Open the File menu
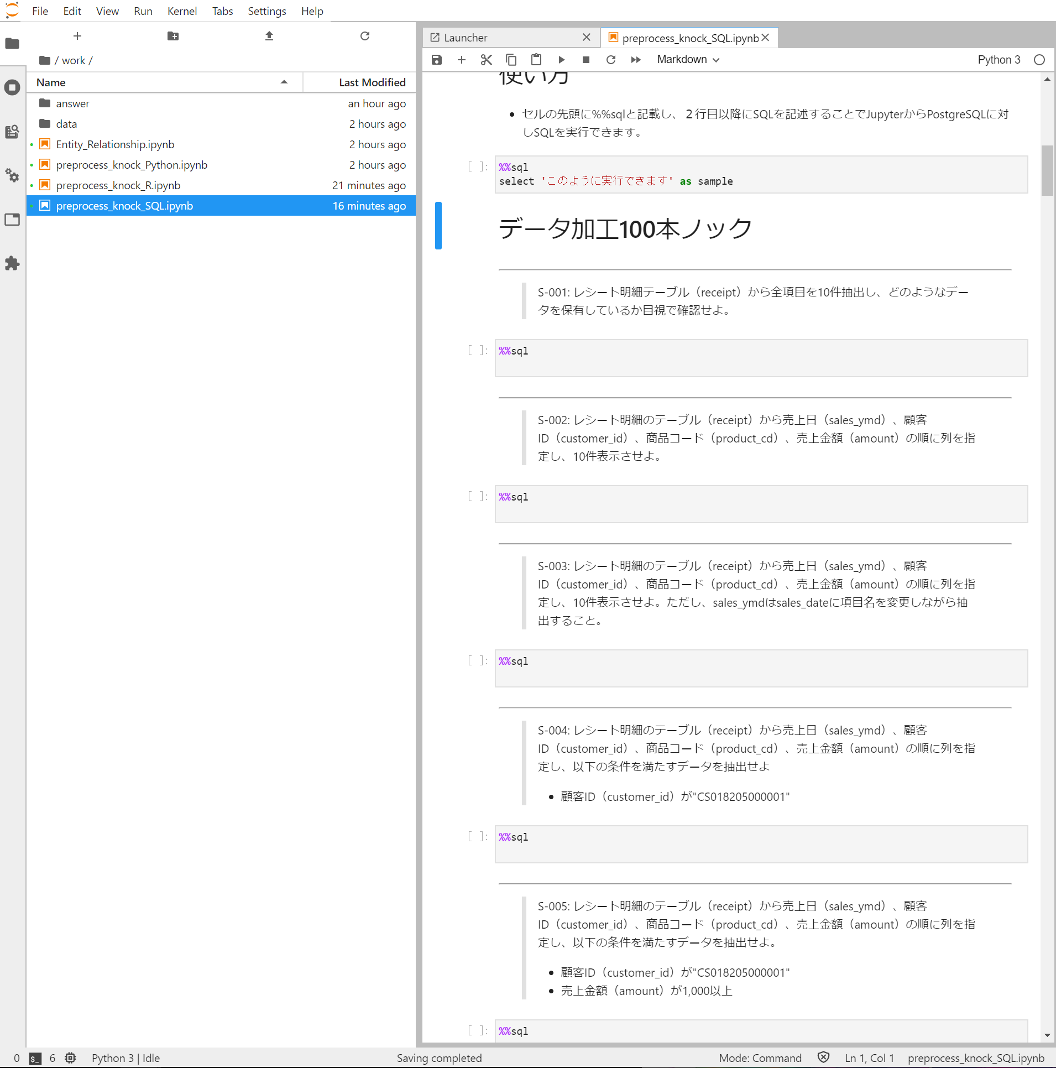The width and height of the screenshot is (1056, 1068). coord(40,11)
